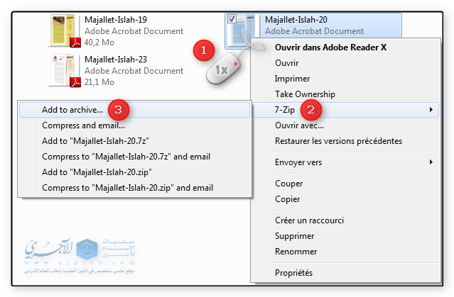Open Propriétés from the context menu
Viewport: 454px width, 297px height.
click(293, 273)
